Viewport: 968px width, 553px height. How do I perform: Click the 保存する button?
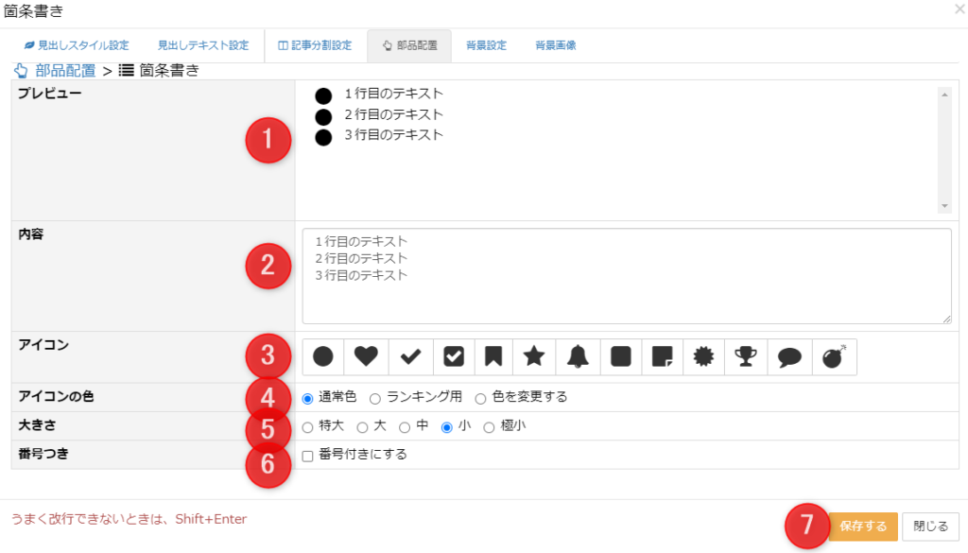coord(862,527)
